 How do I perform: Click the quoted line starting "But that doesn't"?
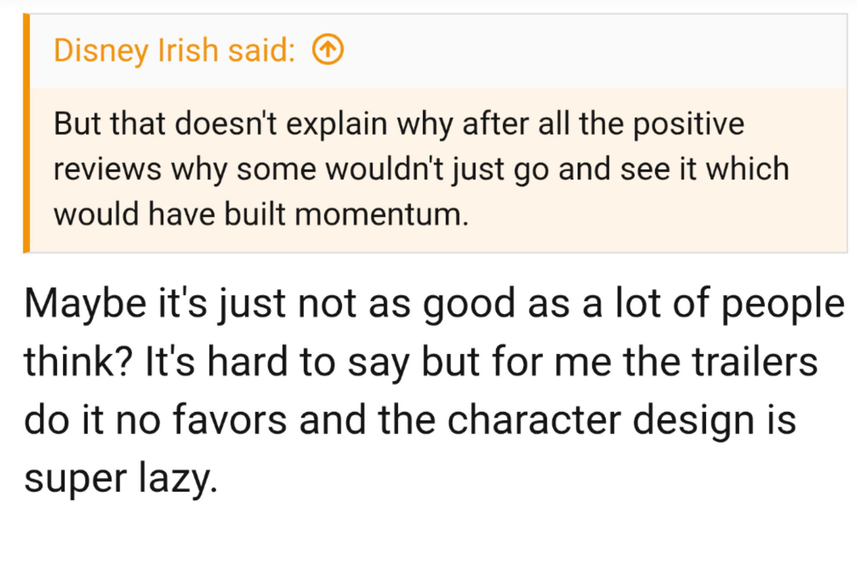[x=398, y=124]
